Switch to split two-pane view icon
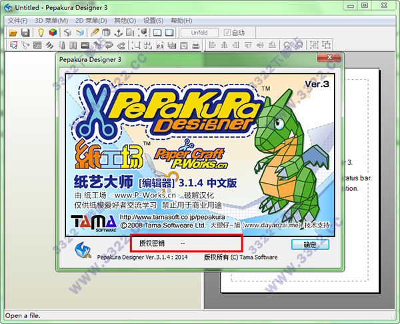Screen dimensions: 400x324 [157, 33]
